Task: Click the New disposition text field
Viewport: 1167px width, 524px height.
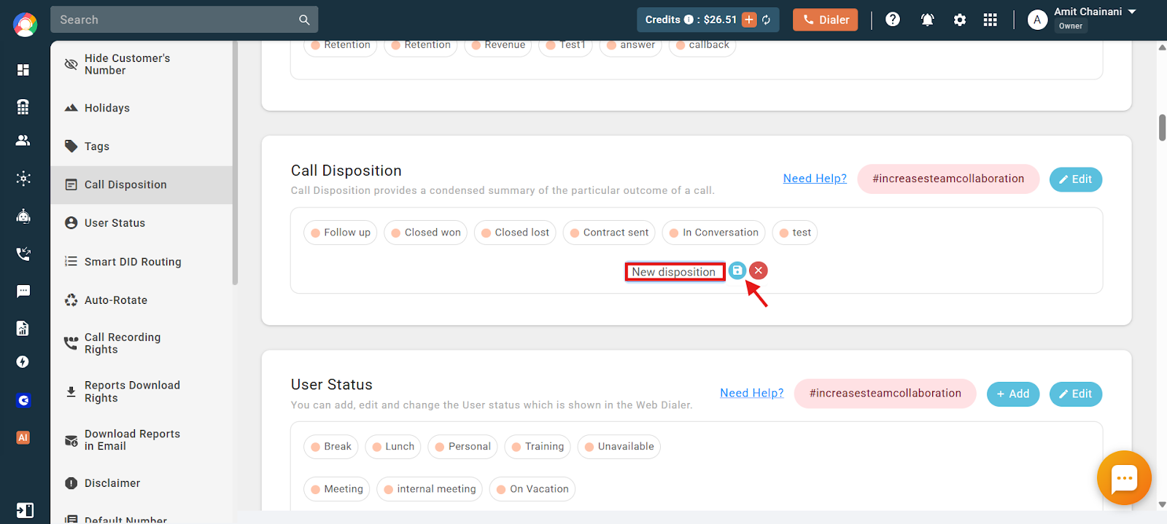Action: point(675,272)
